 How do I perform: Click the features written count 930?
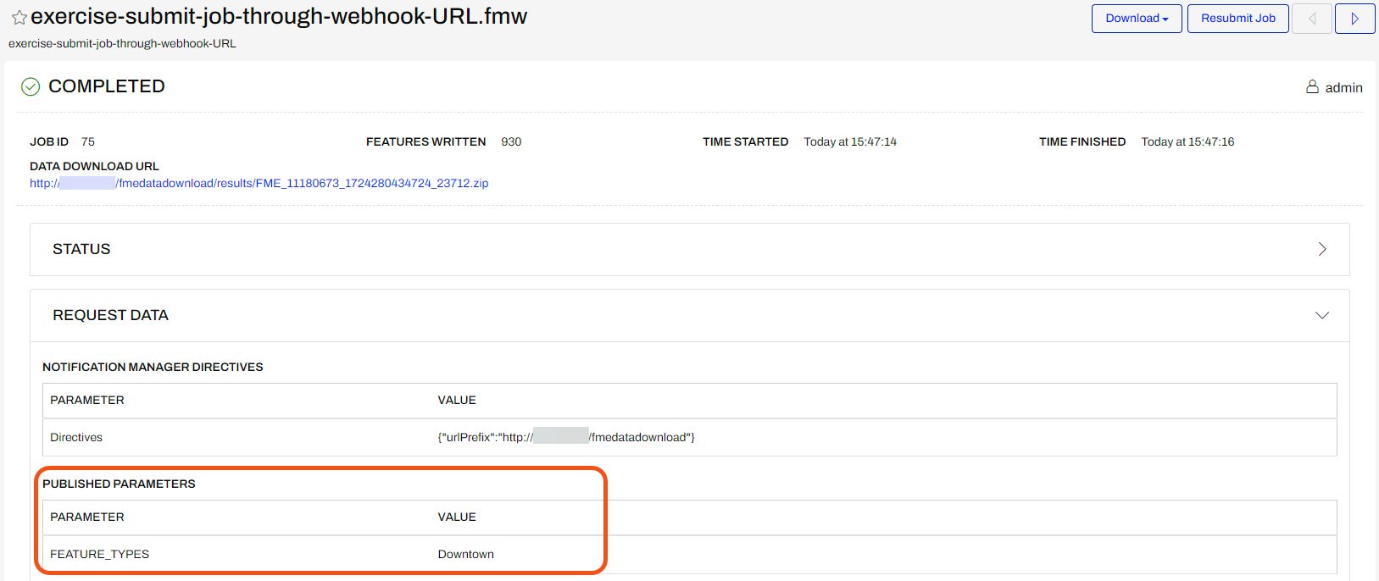coord(511,141)
